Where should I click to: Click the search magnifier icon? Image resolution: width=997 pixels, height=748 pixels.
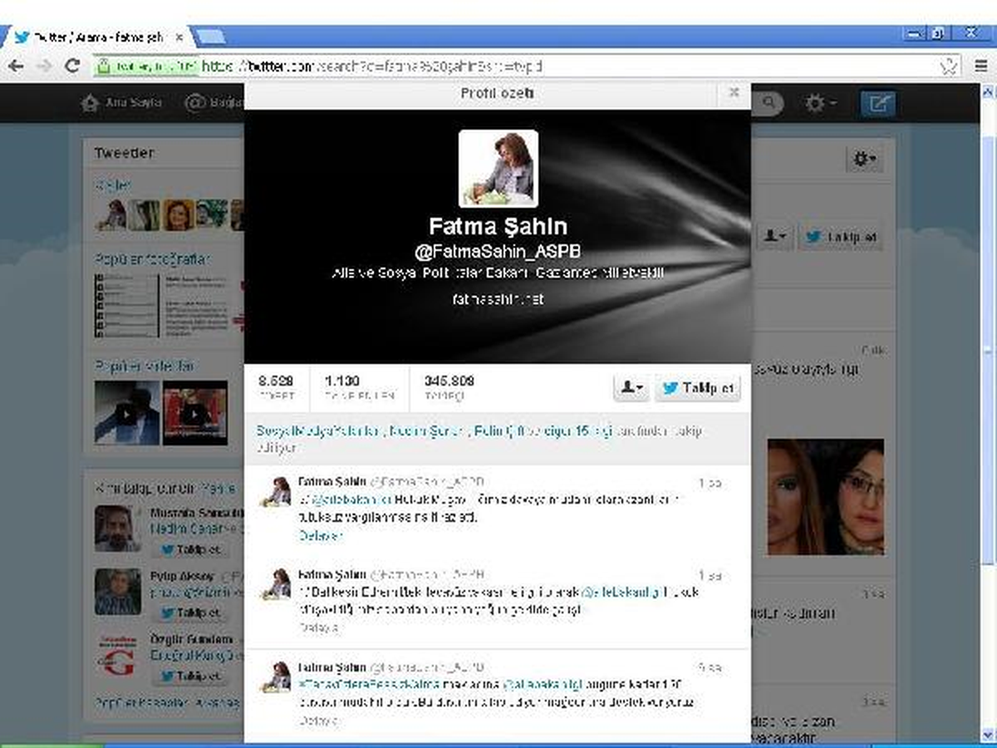click(x=769, y=103)
